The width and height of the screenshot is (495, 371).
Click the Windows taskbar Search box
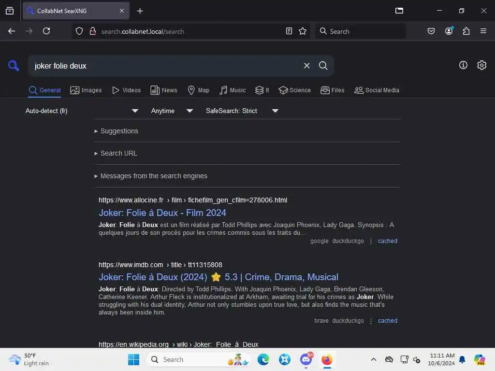coord(199,359)
